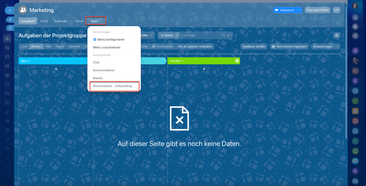The width and height of the screenshot is (366, 186).
Task: Open the mail envelope icon in the left sidebar
Action: tap(7, 94)
